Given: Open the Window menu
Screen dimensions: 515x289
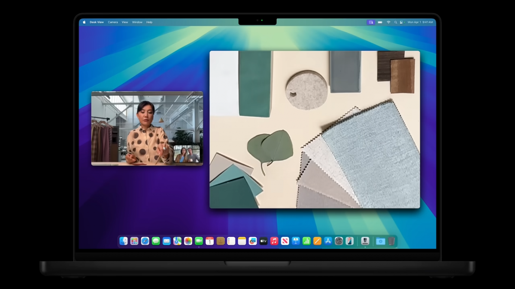Looking at the screenshot, I should pos(137,22).
